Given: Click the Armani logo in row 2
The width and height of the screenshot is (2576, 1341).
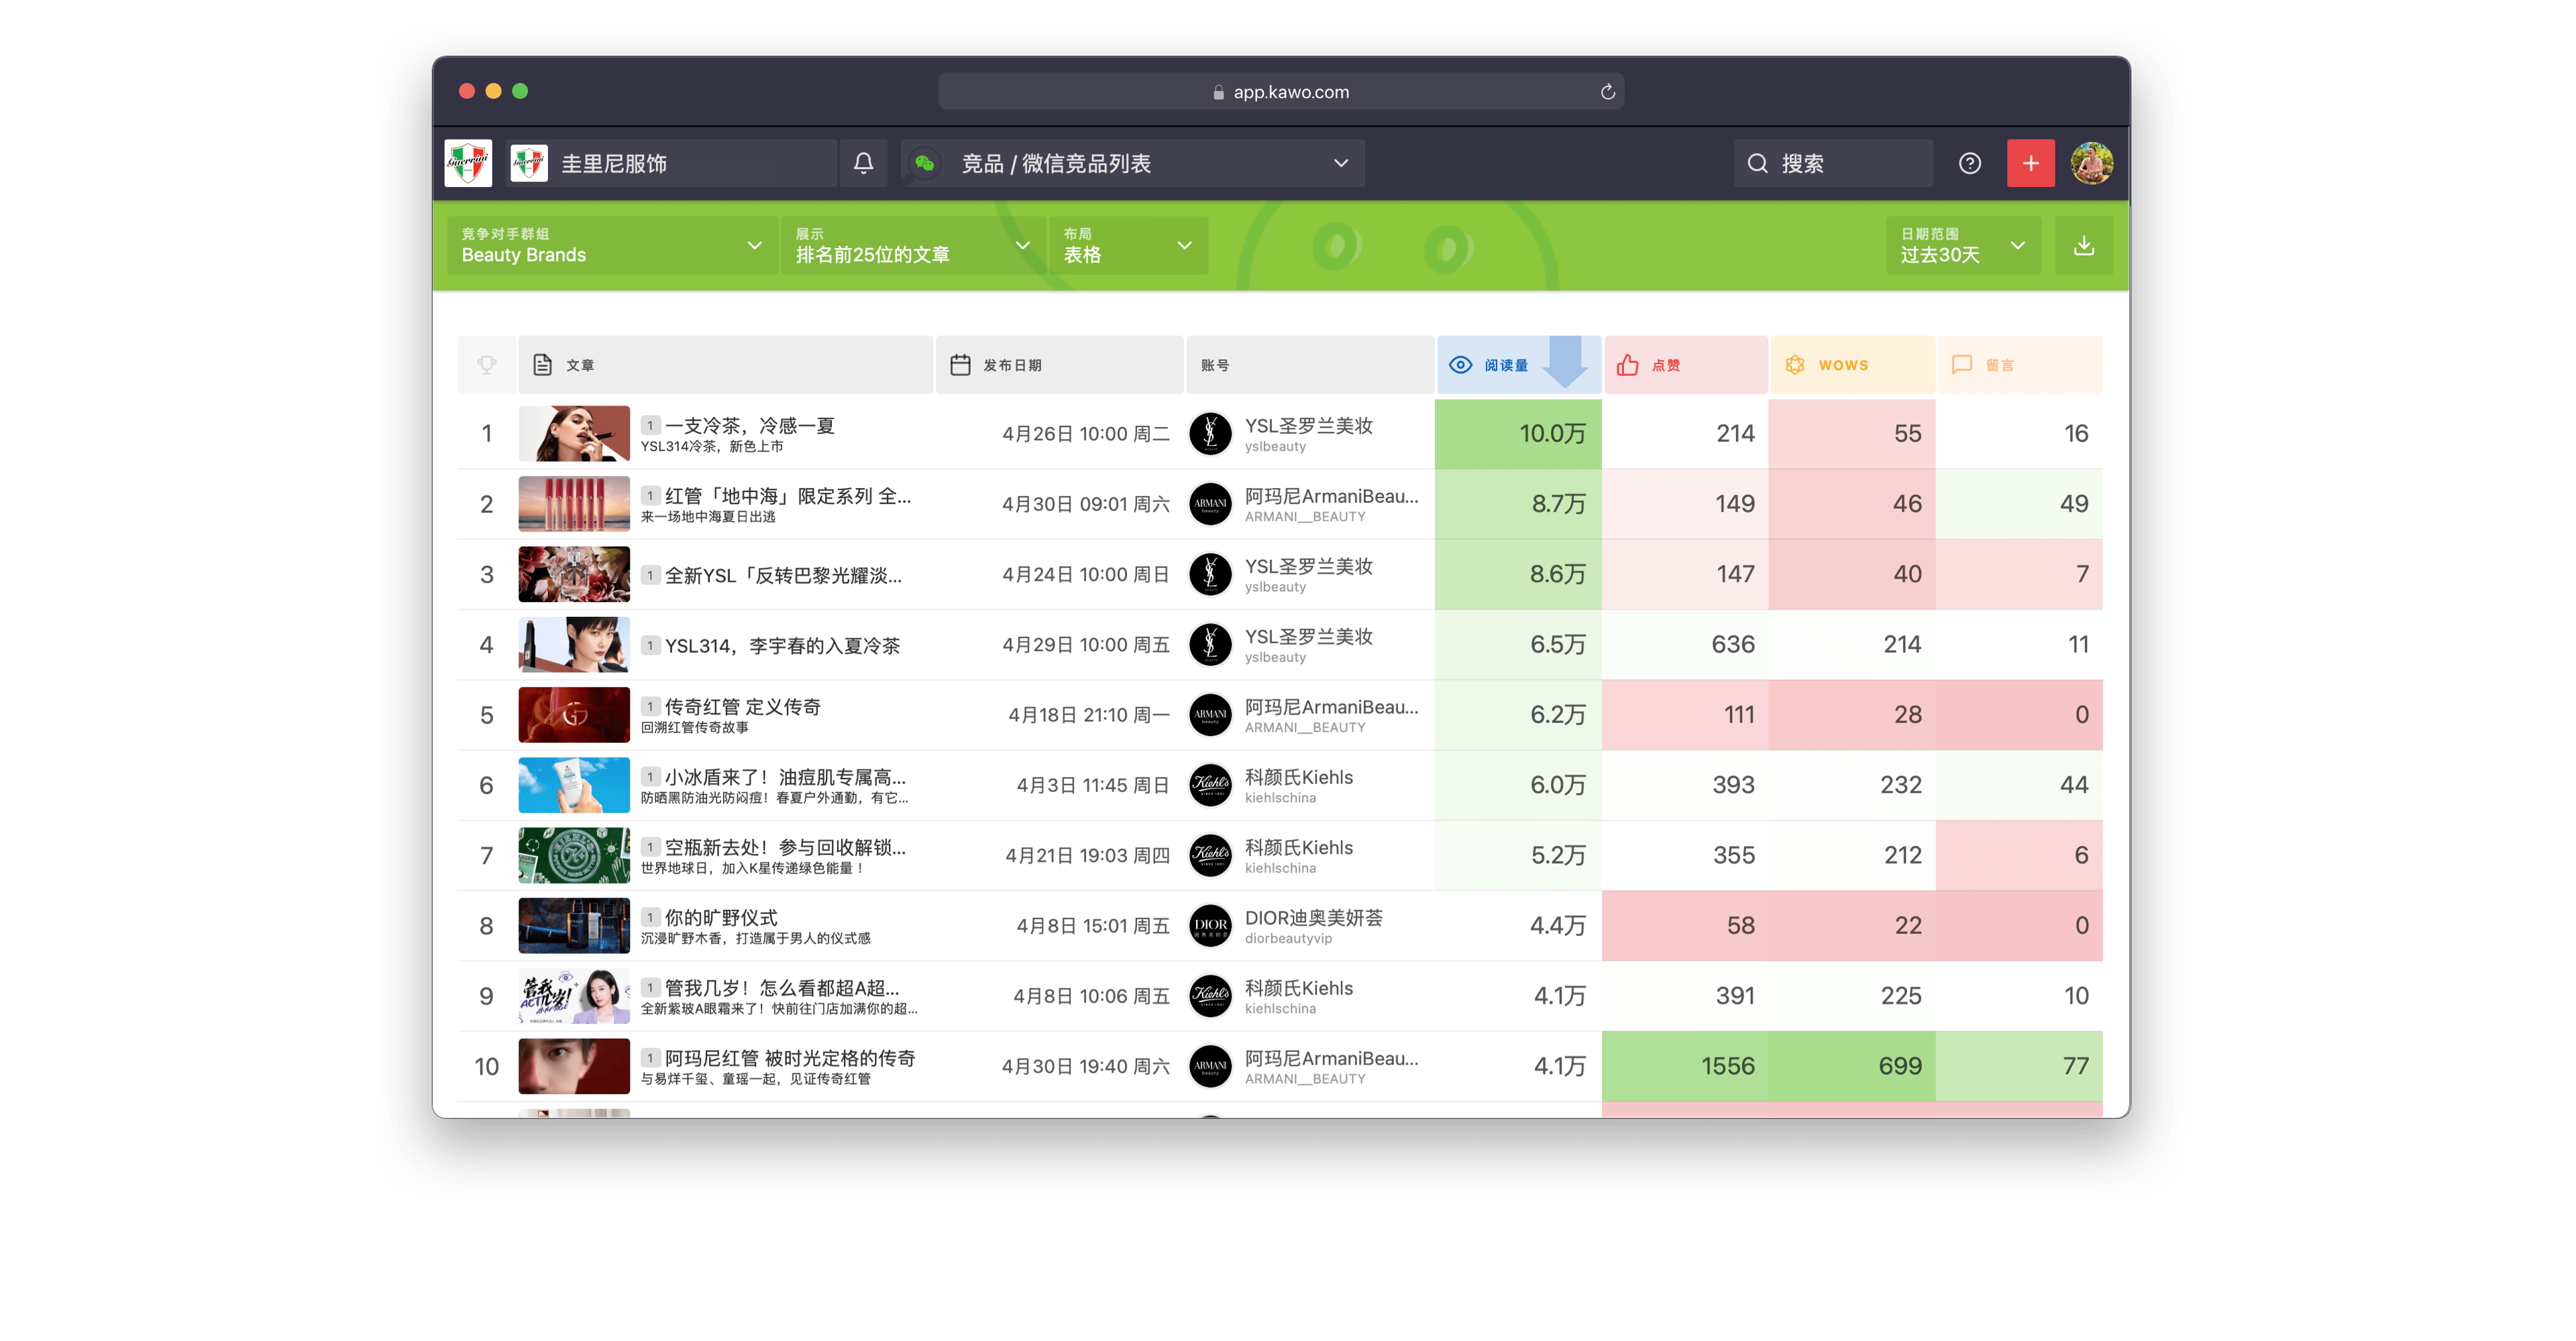Looking at the screenshot, I should 1210,504.
